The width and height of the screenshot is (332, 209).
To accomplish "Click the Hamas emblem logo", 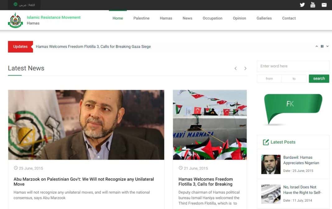I will pos(15,20).
